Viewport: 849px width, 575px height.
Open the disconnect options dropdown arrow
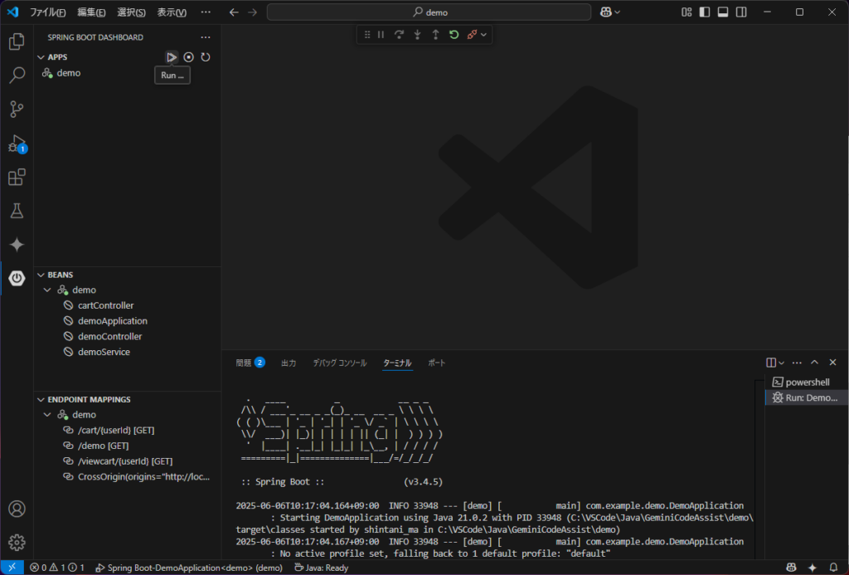click(x=483, y=35)
